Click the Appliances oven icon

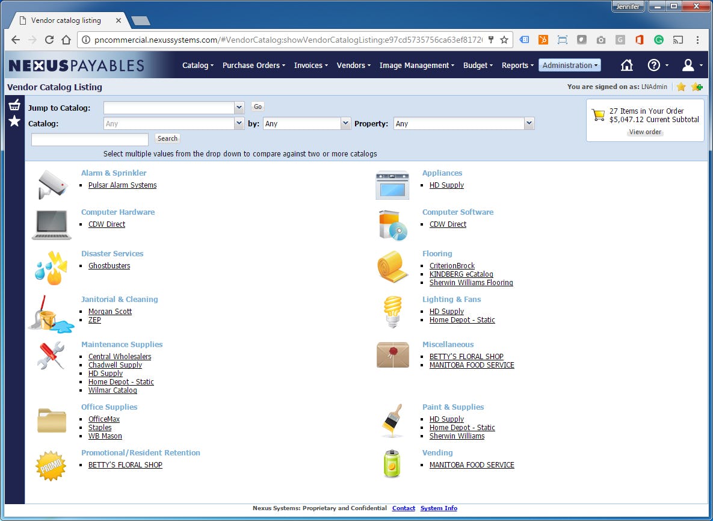point(392,185)
